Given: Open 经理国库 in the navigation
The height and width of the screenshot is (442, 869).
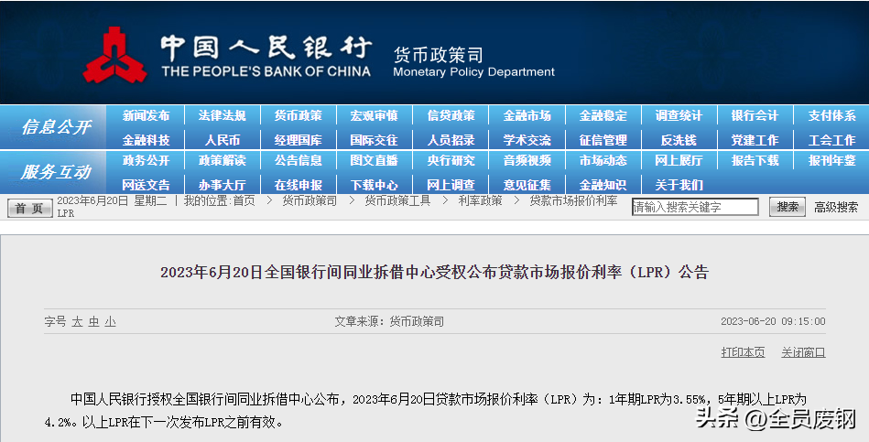Looking at the screenshot, I should [299, 140].
